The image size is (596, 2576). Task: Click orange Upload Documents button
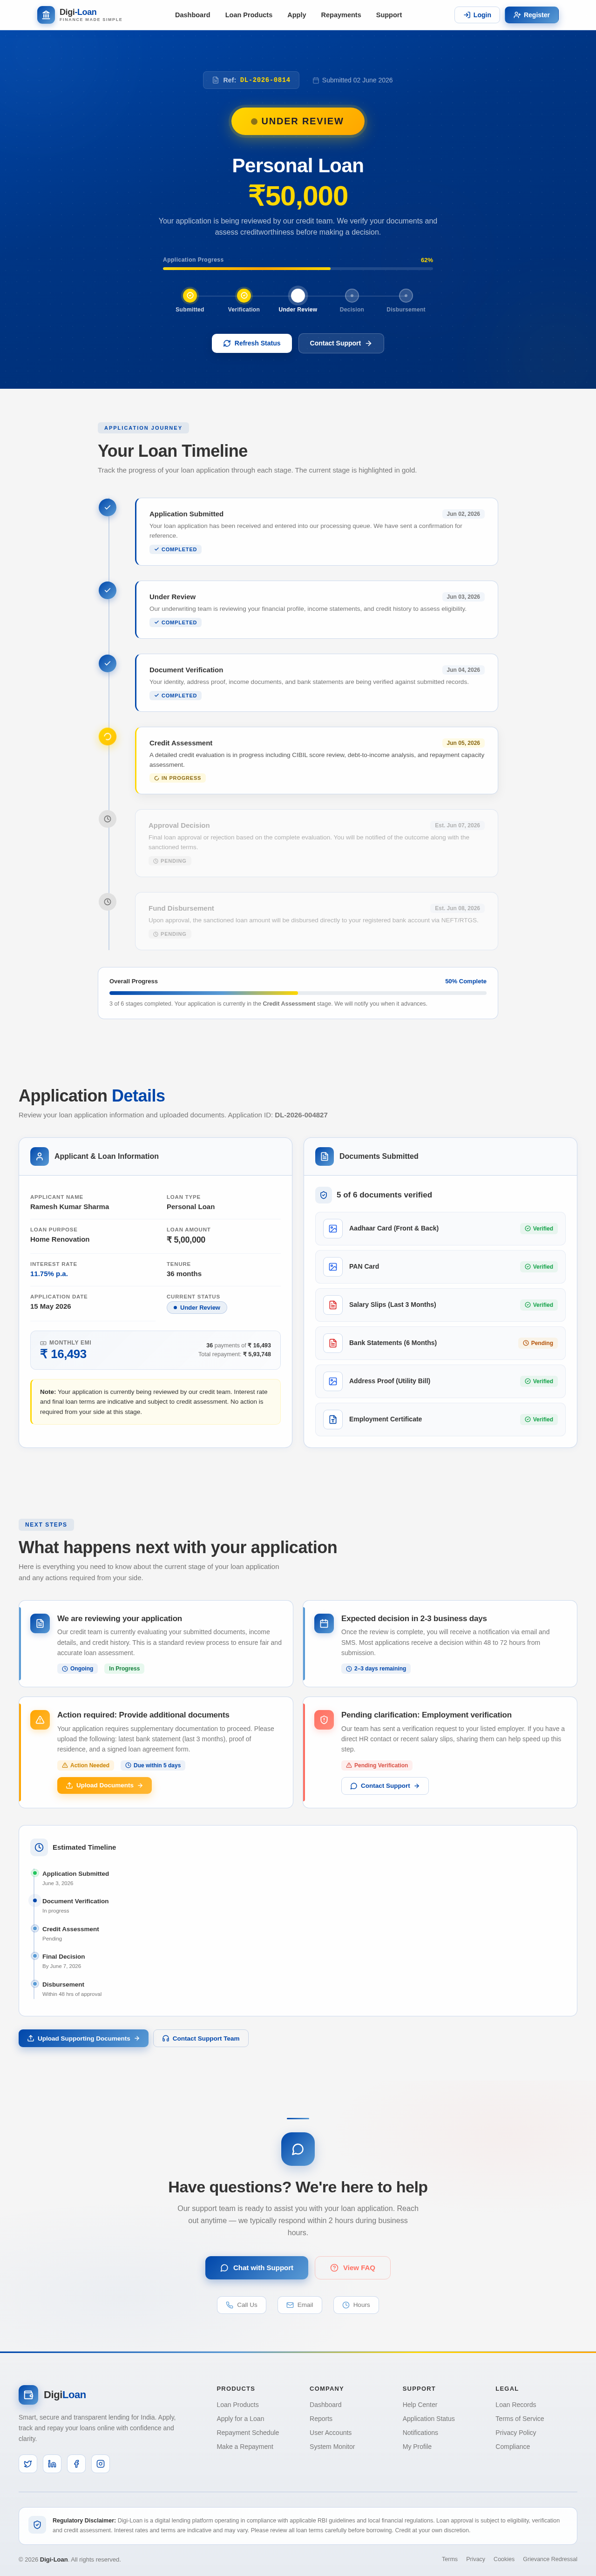(x=104, y=1785)
